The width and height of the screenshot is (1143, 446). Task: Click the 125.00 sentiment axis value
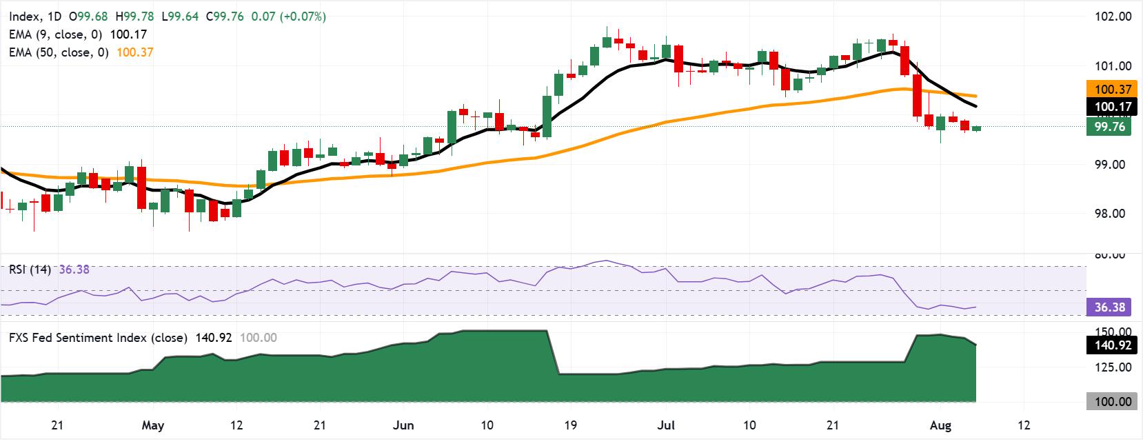1113,367
